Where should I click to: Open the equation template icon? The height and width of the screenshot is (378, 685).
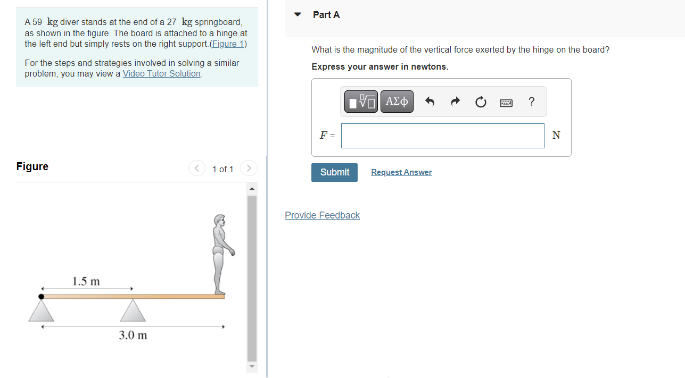(x=361, y=101)
